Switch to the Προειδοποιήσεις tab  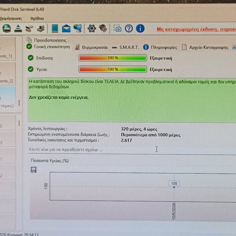click(x=47, y=40)
